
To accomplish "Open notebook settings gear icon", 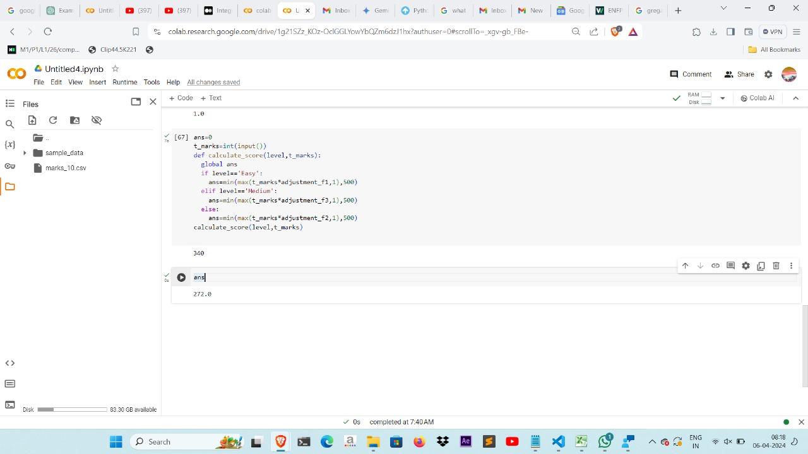I will click(x=768, y=74).
